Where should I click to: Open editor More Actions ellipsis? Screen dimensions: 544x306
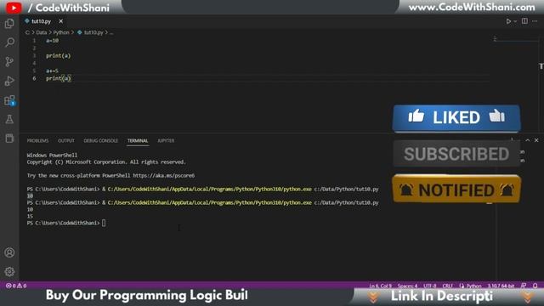pyautogui.click(x=535, y=21)
